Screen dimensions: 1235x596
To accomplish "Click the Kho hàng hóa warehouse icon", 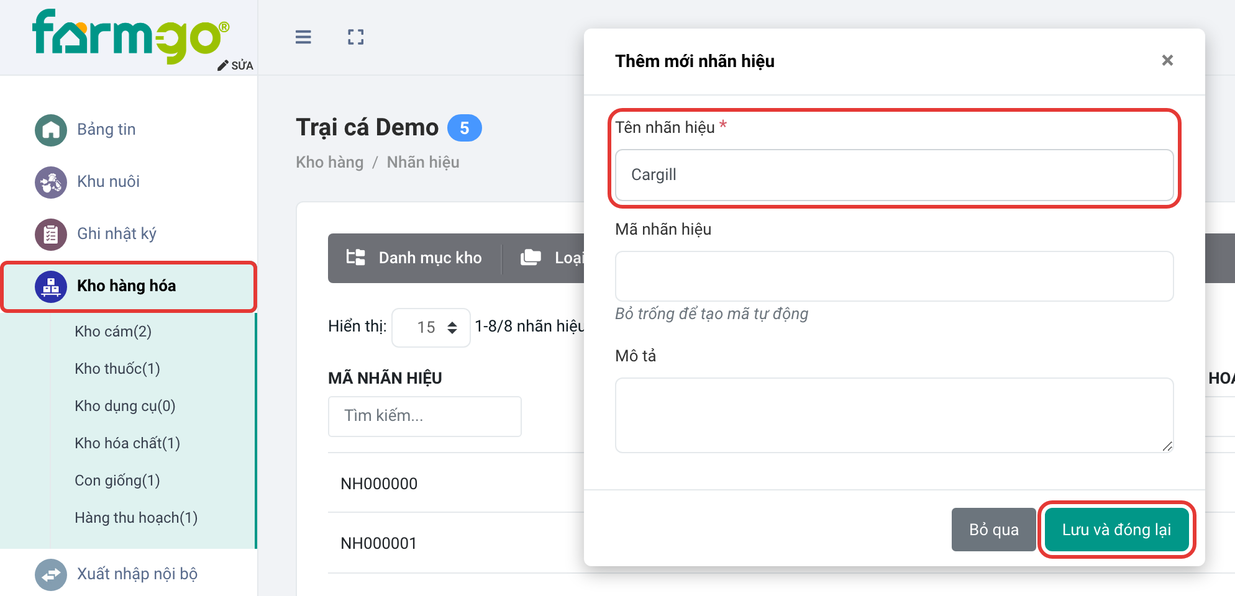I will point(51,286).
